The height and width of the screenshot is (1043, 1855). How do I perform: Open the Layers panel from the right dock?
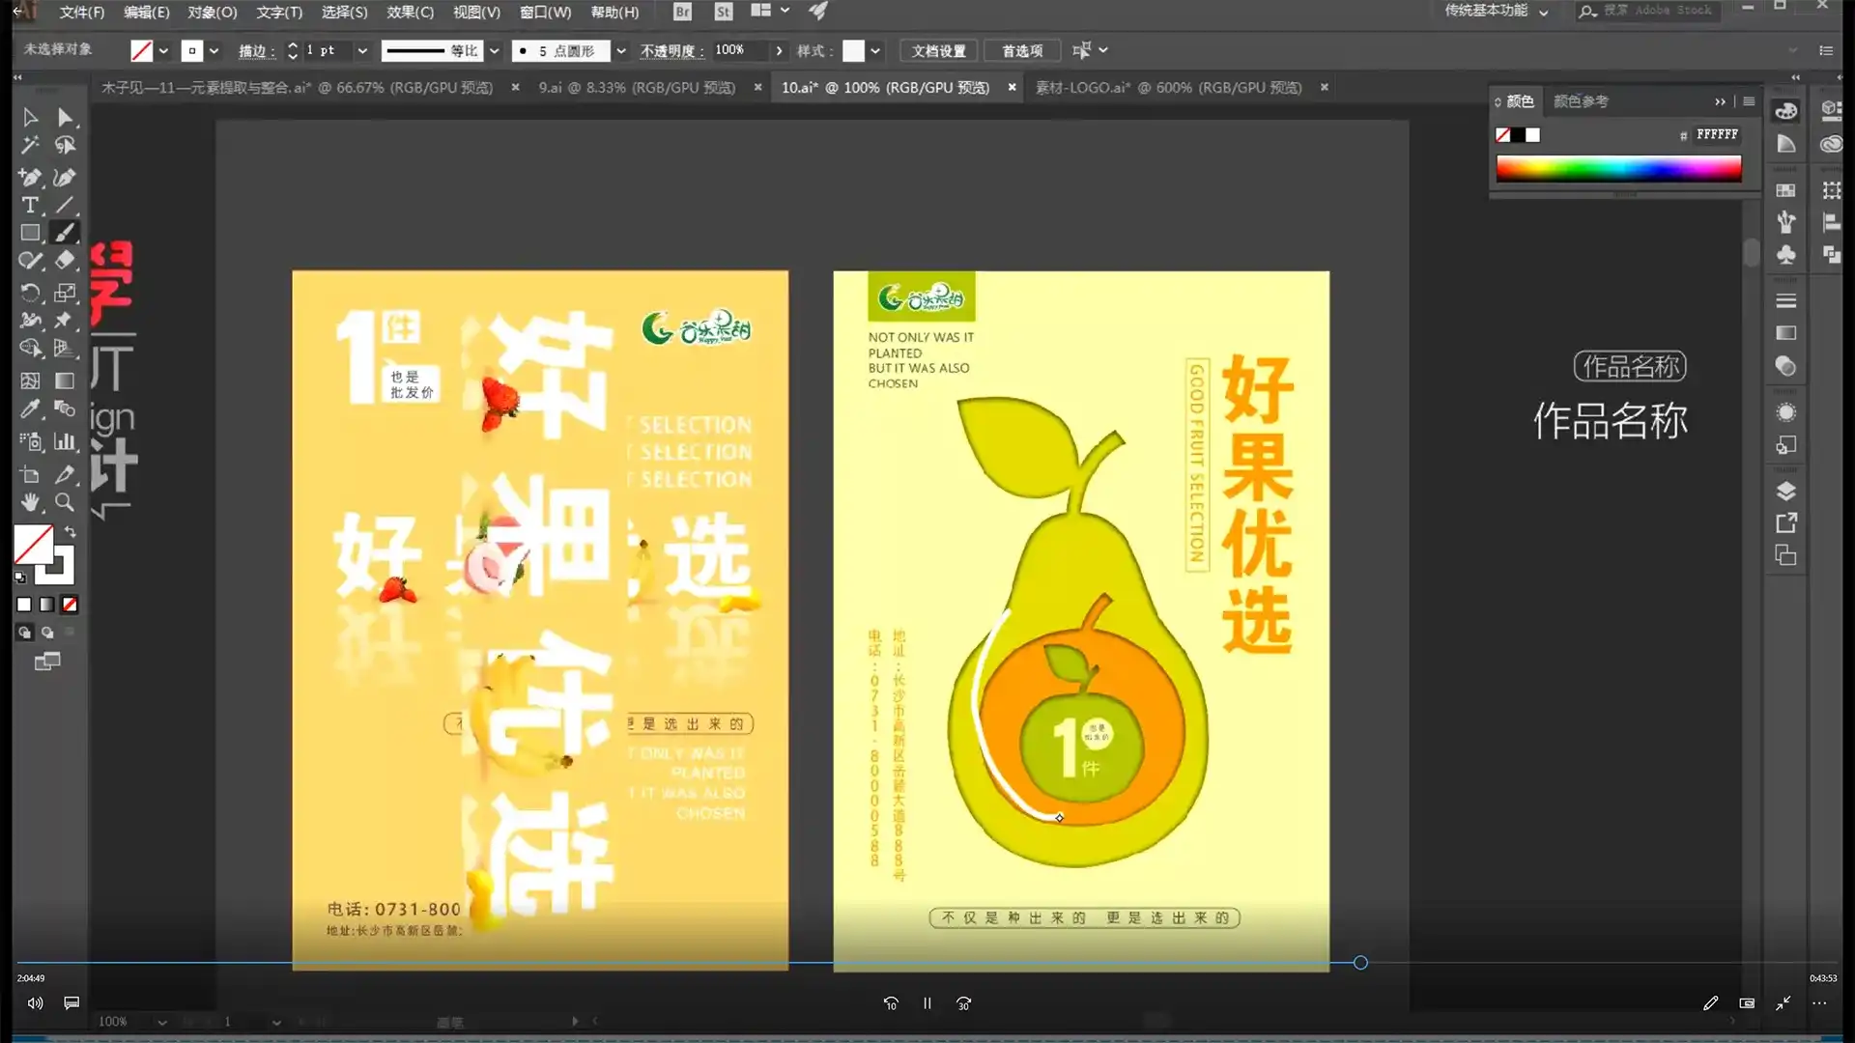point(1785,491)
